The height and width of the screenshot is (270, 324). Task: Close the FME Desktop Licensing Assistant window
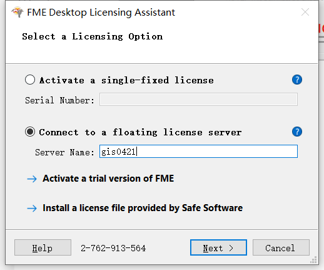point(305,12)
